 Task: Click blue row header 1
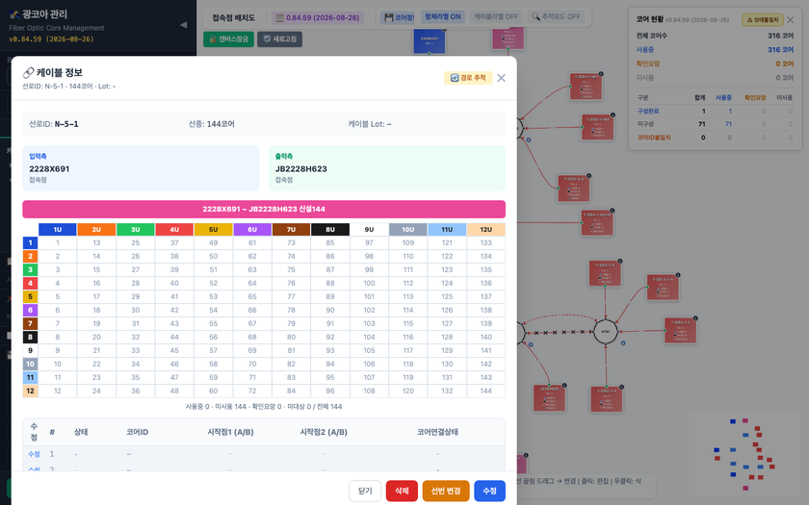[30, 242]
